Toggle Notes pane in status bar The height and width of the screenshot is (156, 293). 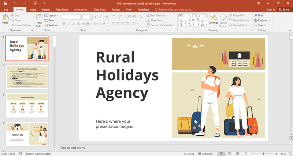(x=189, y=154)
